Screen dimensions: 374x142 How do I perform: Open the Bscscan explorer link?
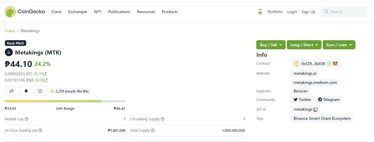[x=301, y=91]
